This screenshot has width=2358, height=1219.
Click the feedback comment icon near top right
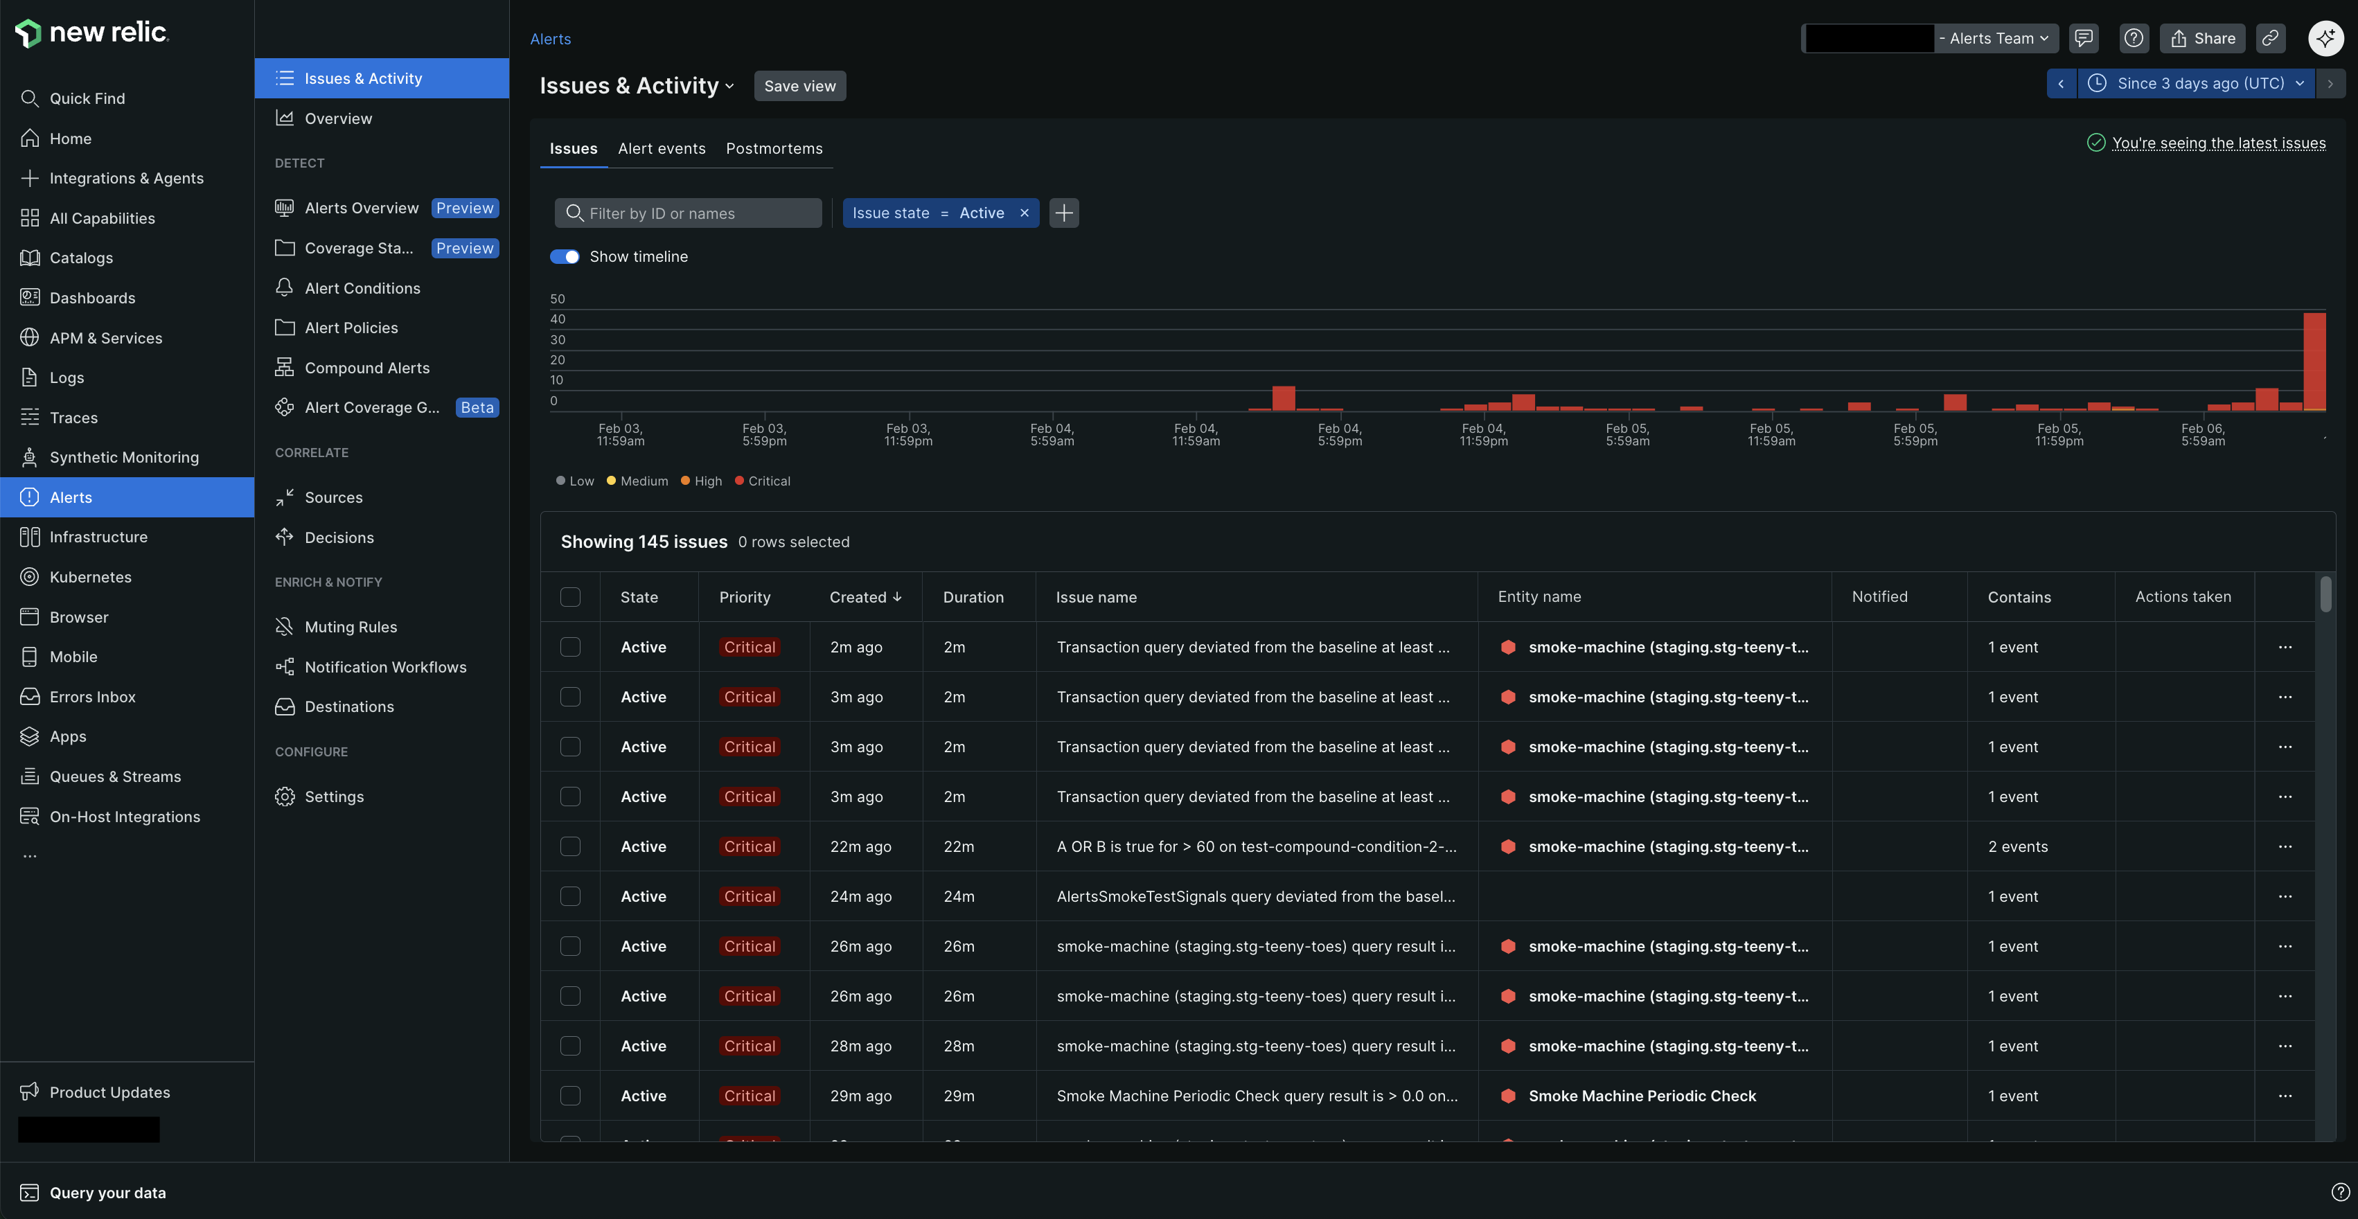coord(2084,37)
